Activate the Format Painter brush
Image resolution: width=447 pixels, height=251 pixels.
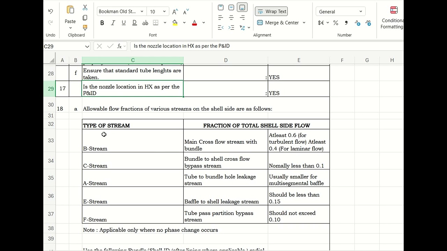pyautogui.click(x=85, y=28)
